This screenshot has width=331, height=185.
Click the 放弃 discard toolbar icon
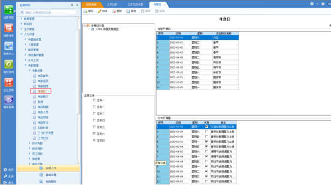(157, 11)
